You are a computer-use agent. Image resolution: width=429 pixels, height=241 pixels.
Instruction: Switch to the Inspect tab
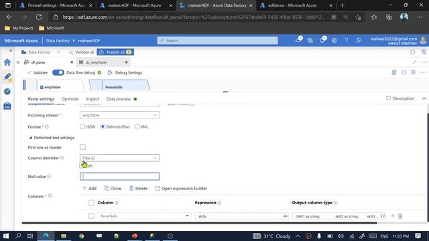point(93,99)
